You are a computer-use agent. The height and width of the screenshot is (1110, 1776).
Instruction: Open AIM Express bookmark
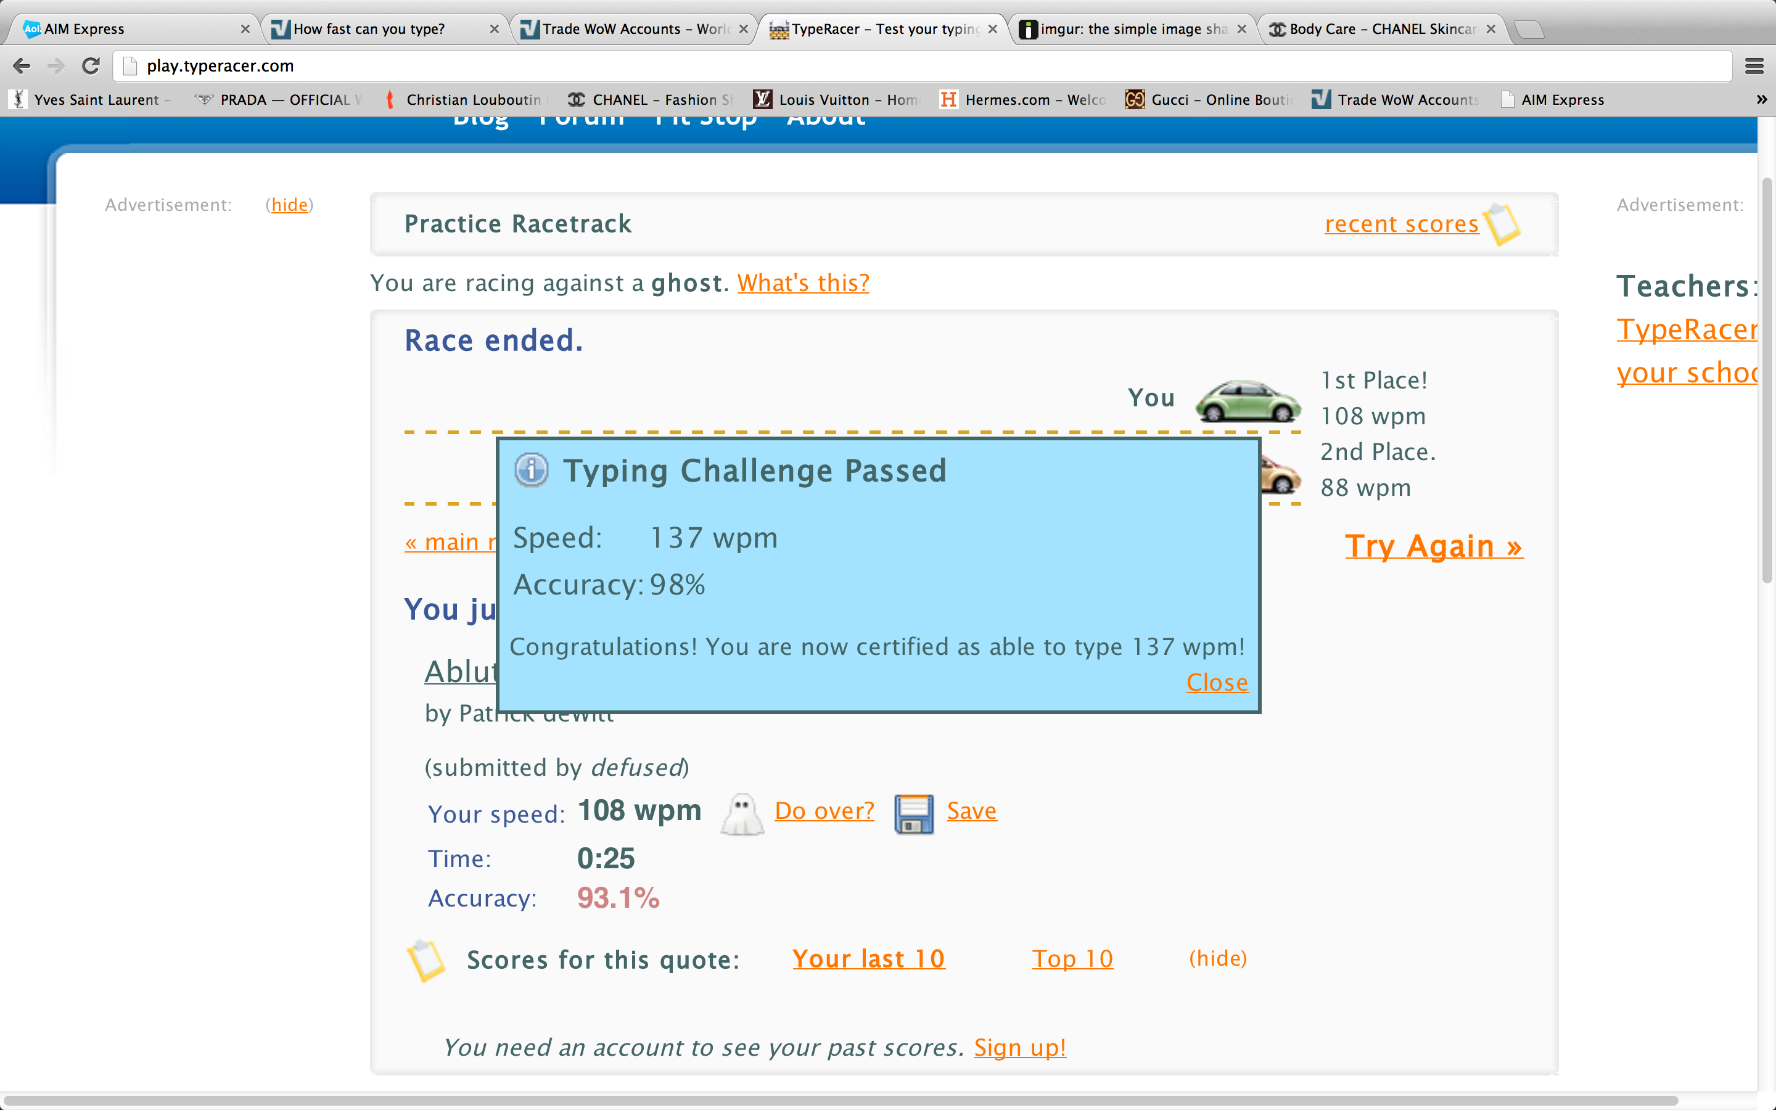pyautogui.click(x=1553, y=99)
